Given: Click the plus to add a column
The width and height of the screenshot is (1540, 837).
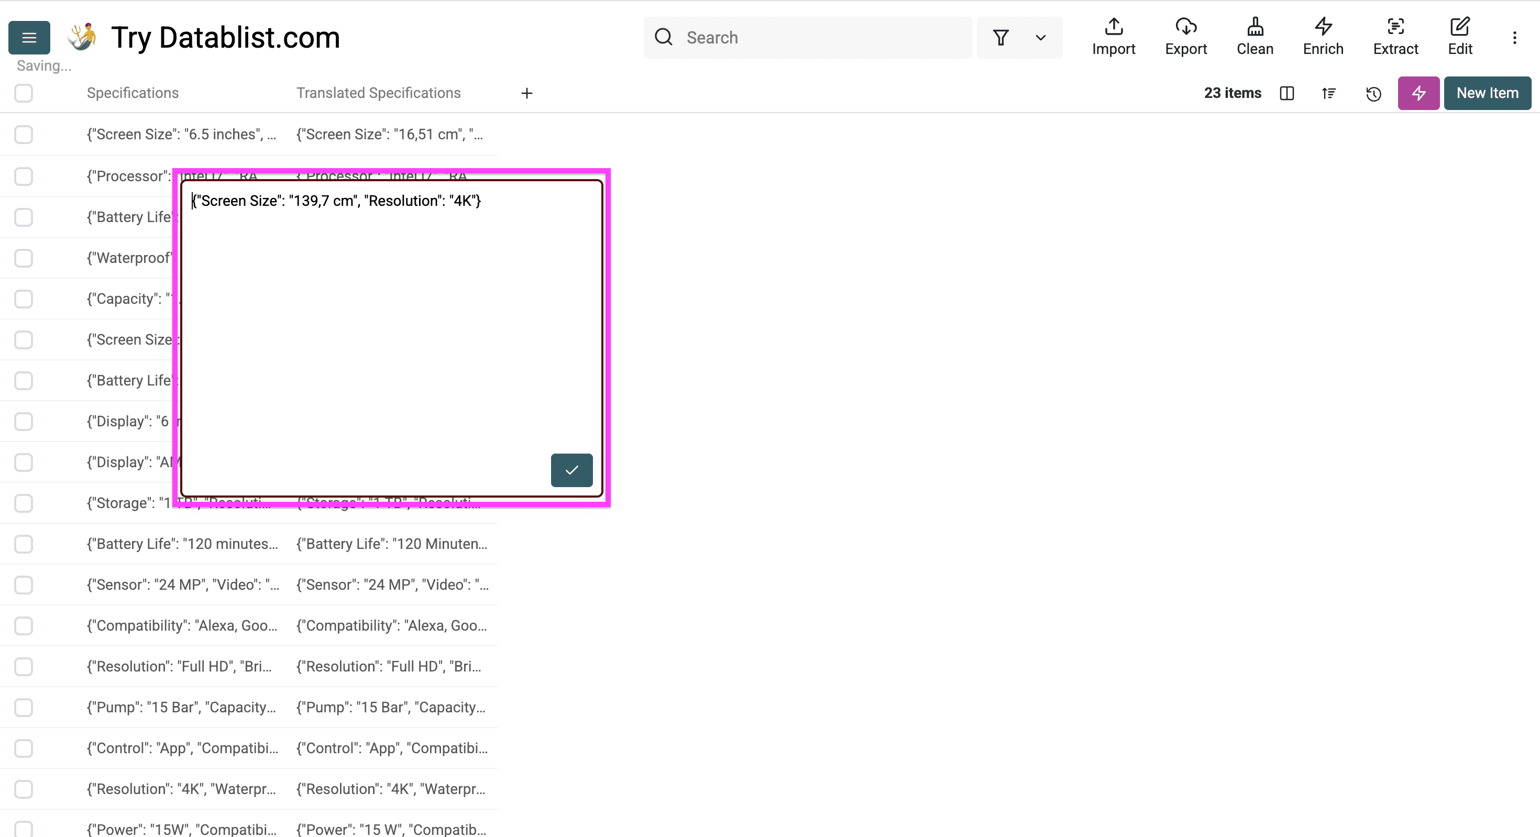Looking at the screenshot, I should 526,93.
